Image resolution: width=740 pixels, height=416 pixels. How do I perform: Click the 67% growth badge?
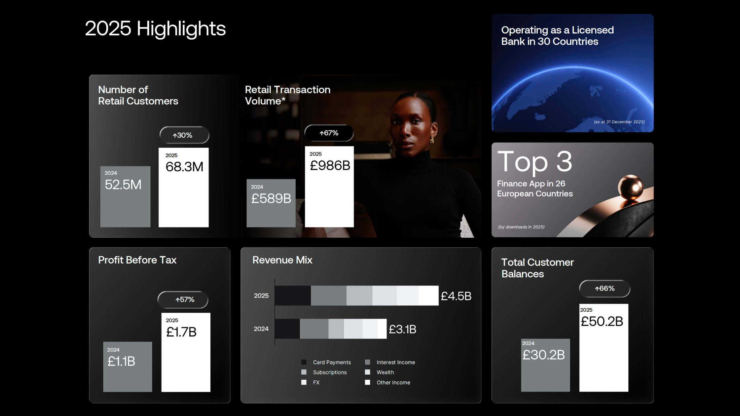[329, 133]
